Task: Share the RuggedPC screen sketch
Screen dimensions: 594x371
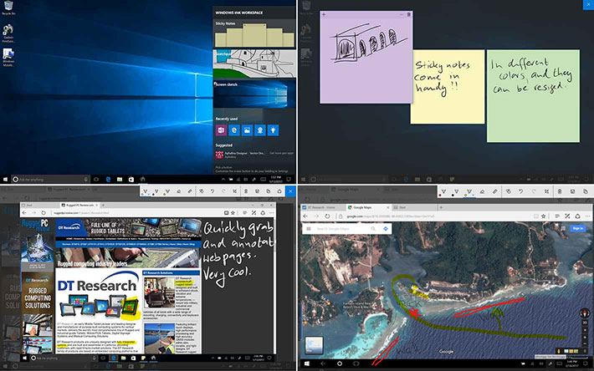Action: (x=279, y=191)
